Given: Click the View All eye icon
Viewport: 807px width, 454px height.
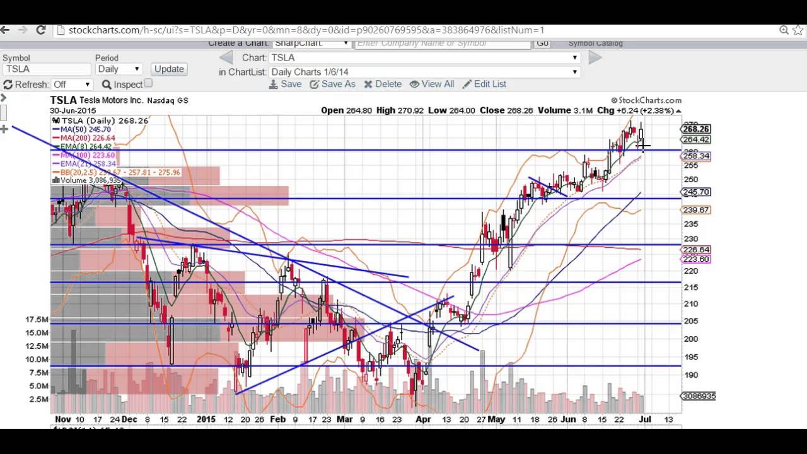Looking at the screenshot, I should [414, 84].
